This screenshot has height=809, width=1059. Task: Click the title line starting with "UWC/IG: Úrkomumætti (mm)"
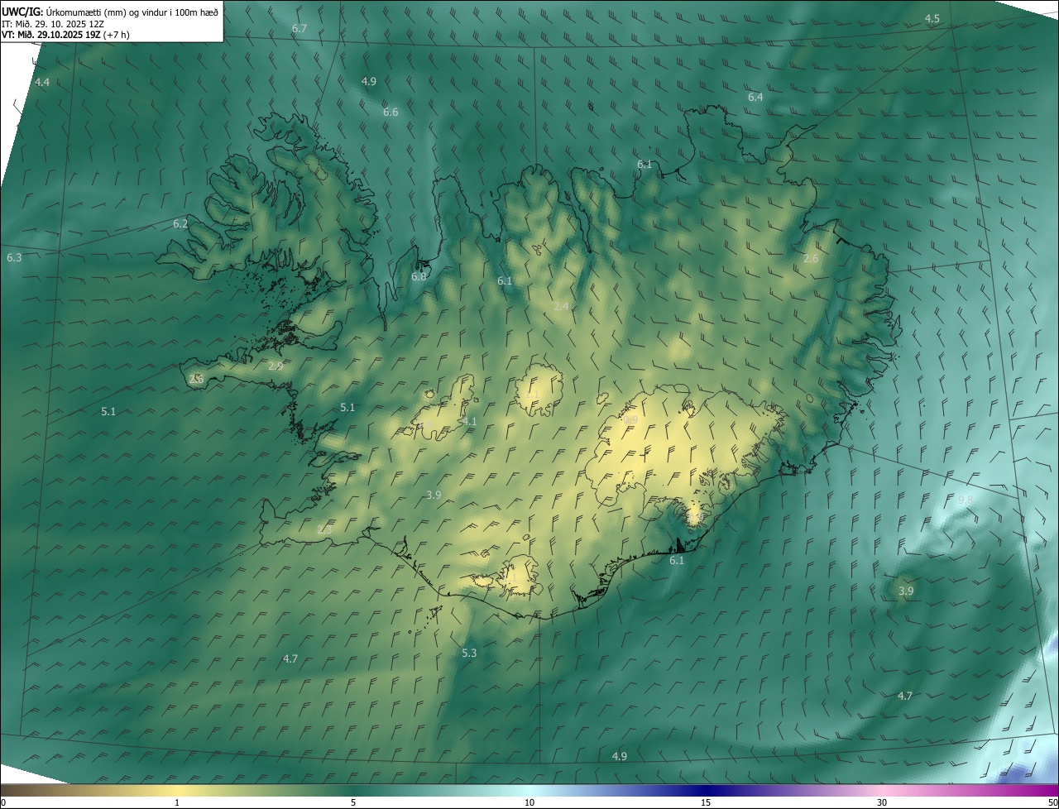[x=110, y=12]
